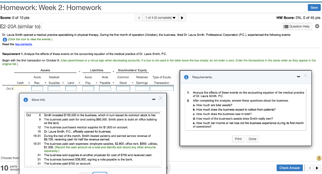This screenshot has width=322, height=174.
Task: Click Print in the Requirements dialog
Action: pos(238,139)
